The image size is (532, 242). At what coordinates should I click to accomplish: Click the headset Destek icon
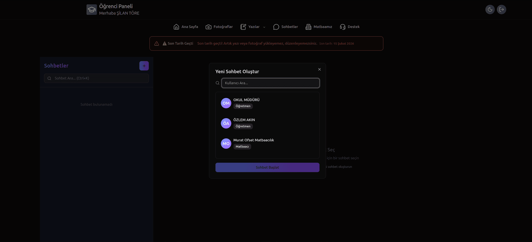pos(343,27)
